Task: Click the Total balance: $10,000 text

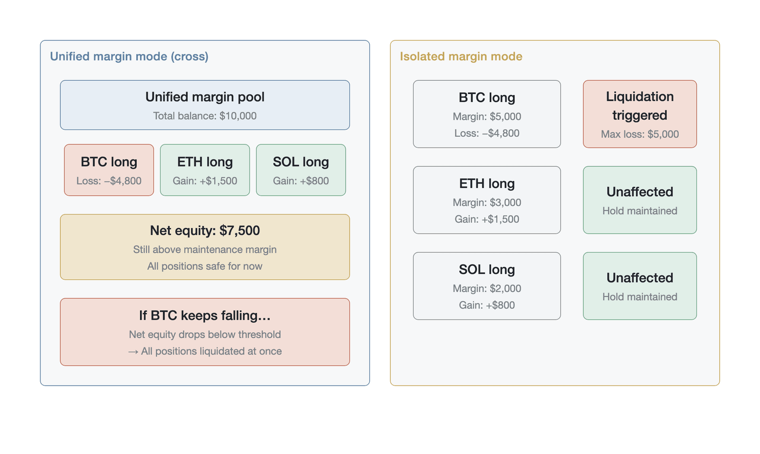Action: [x=205, y=116]
